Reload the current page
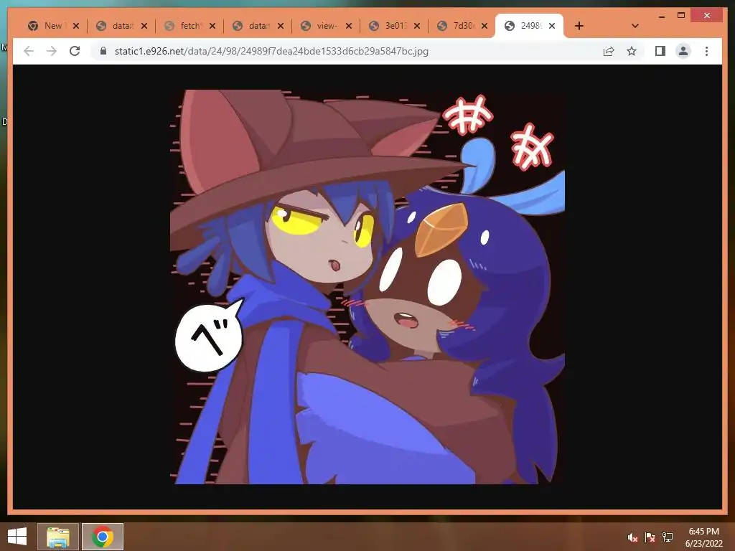 click(x=75, y=51)
